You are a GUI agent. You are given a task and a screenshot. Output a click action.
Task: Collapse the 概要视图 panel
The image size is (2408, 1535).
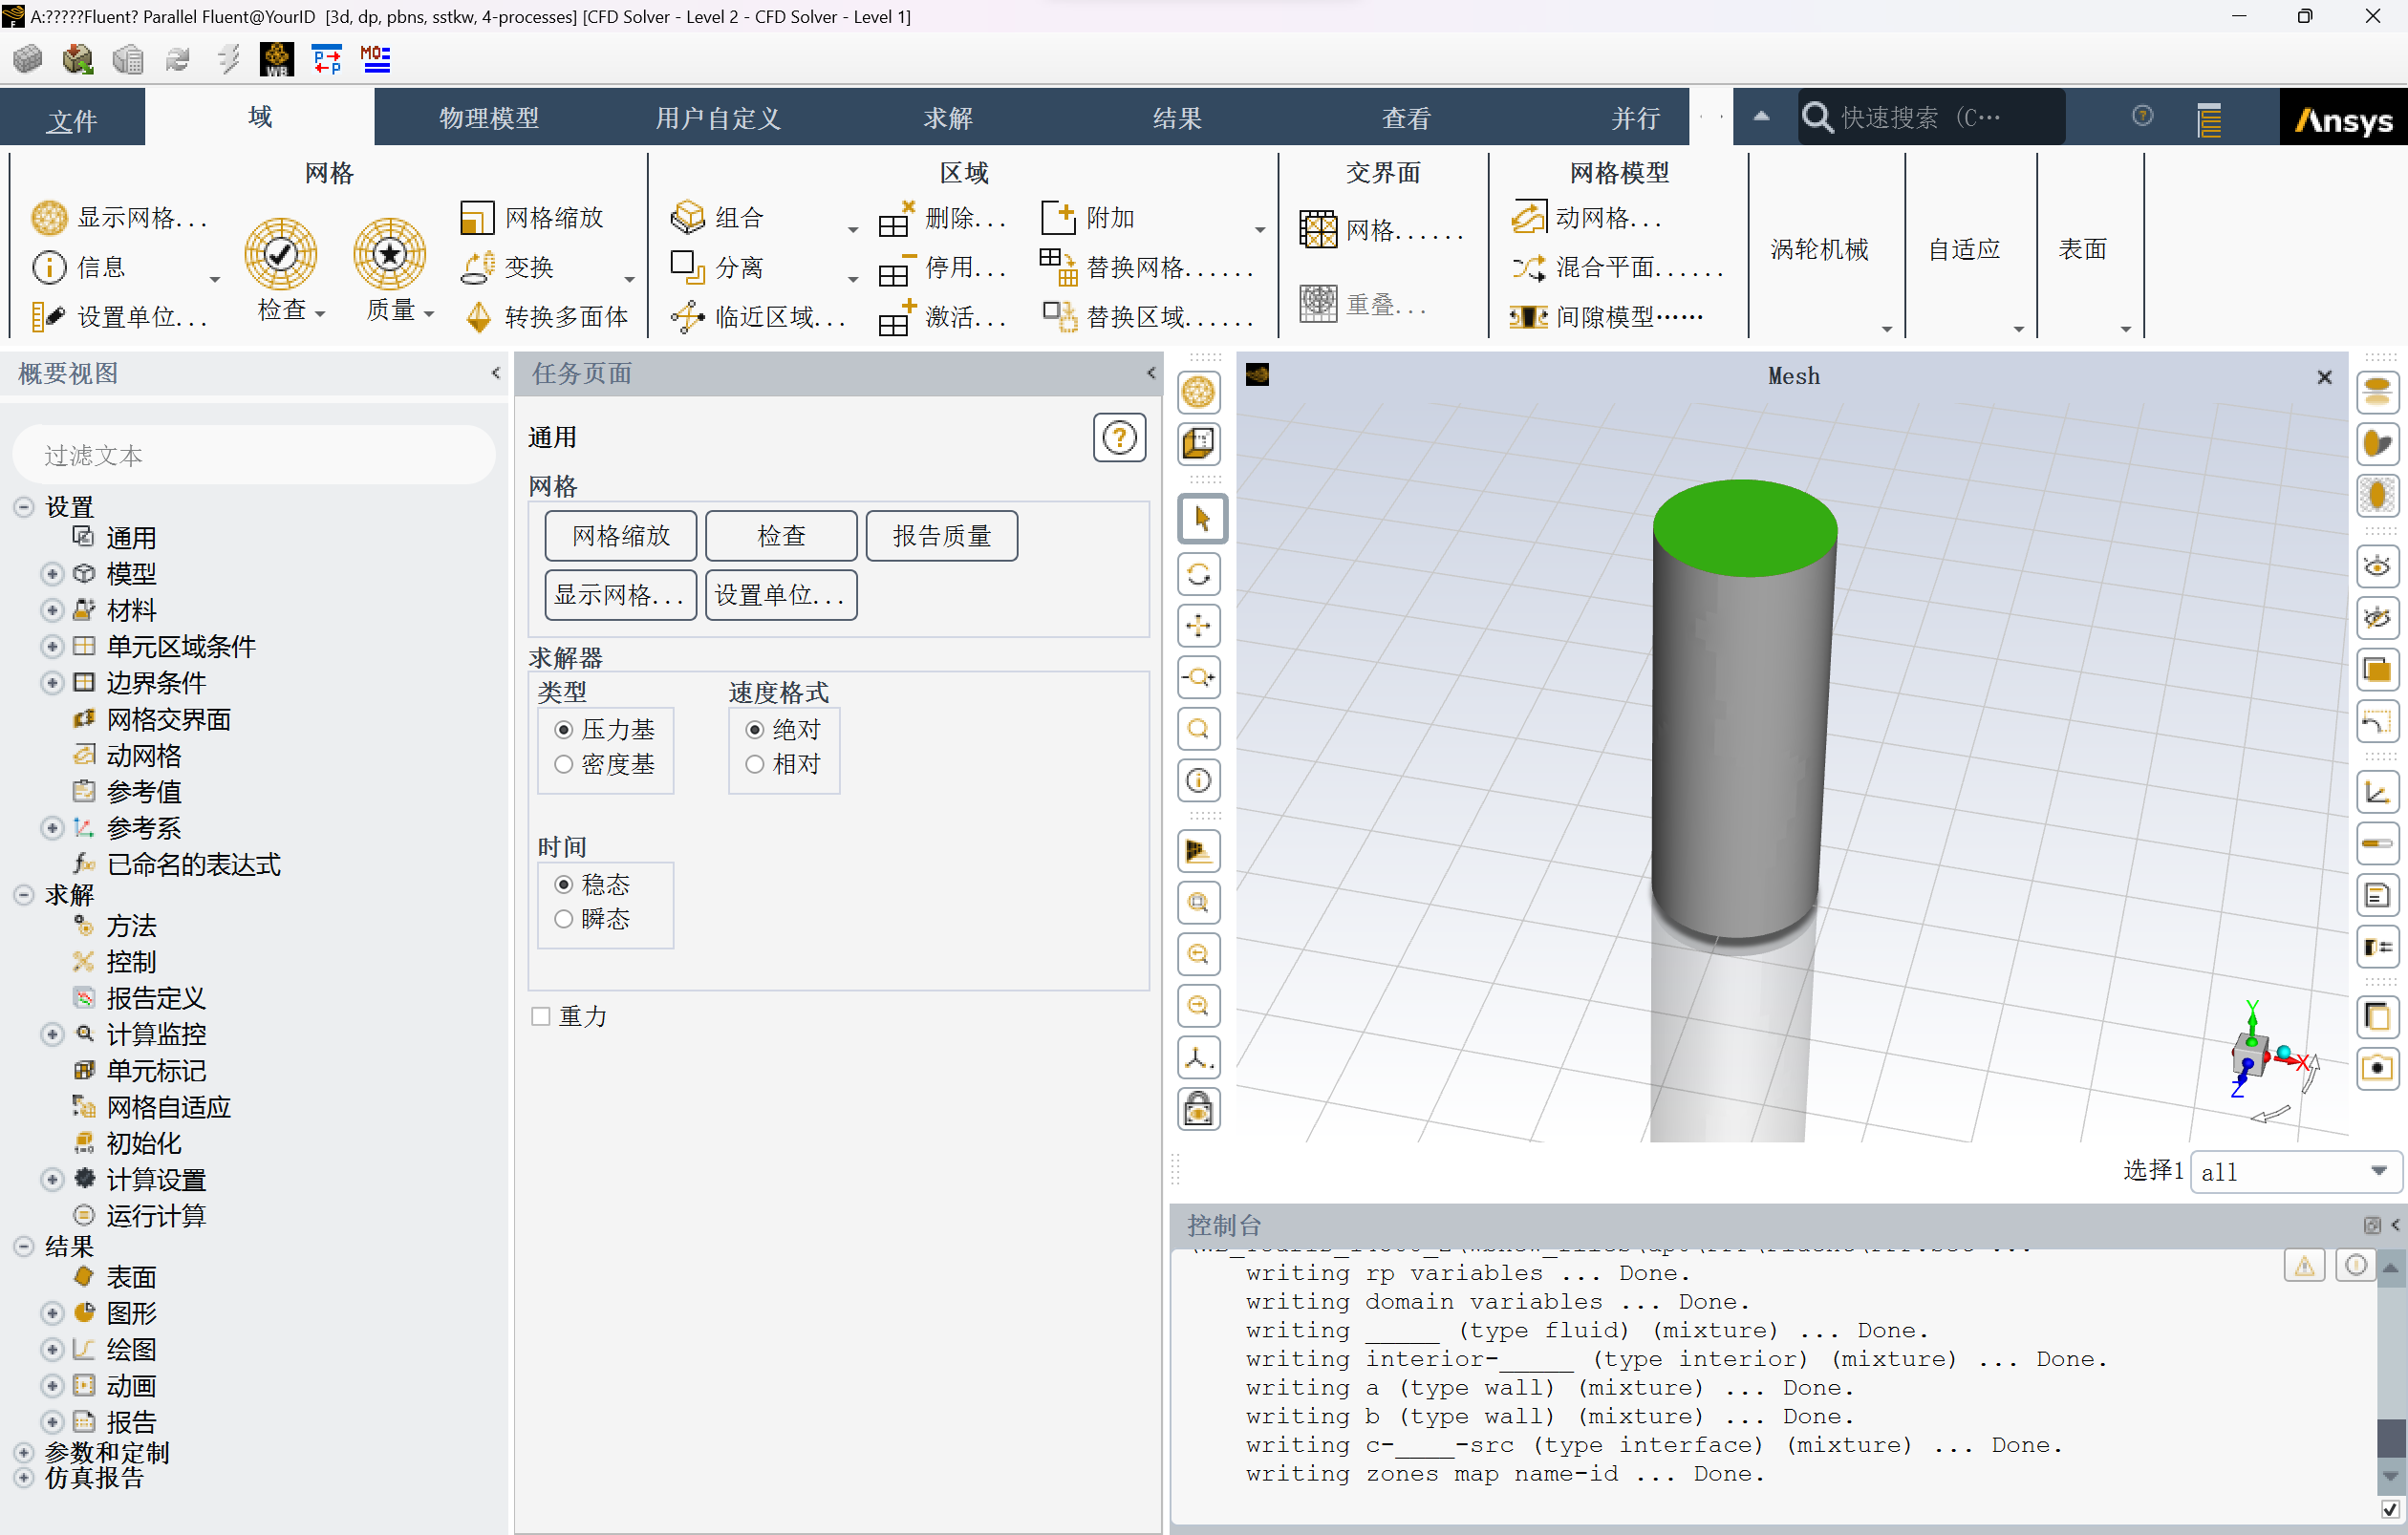[x=496, y=373]
